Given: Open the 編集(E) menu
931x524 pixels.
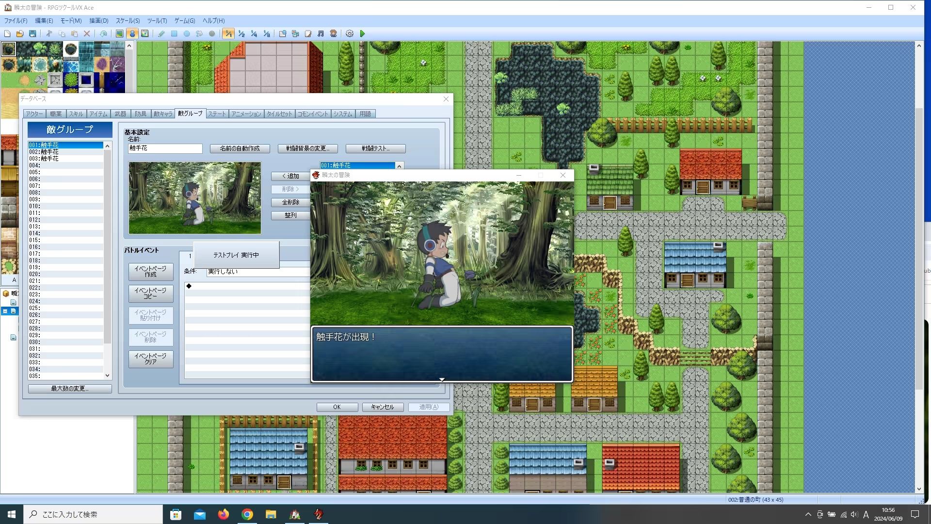Looking at the screenshot, I should 44,21.
